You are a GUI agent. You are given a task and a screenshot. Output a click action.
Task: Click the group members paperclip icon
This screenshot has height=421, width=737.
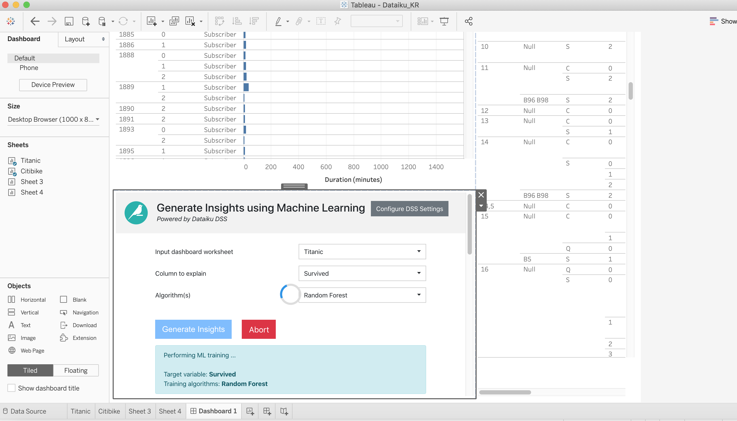point(299,21)
